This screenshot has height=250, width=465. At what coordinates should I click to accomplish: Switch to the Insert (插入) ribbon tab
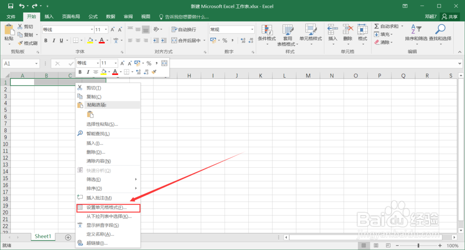click(x=49, y=17)
